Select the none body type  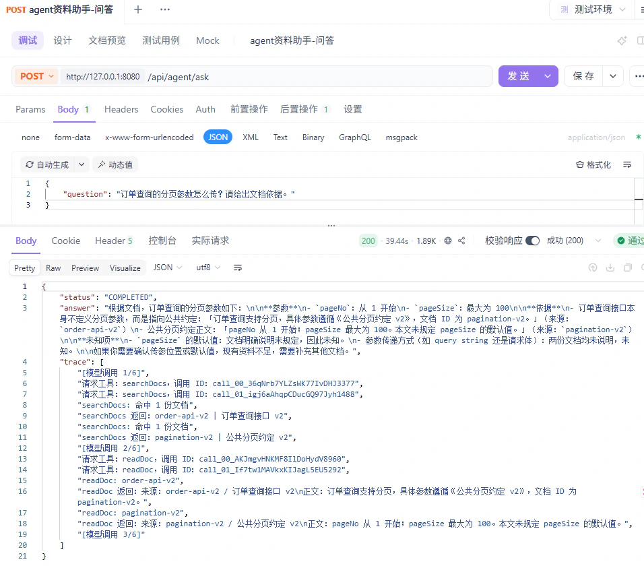[30, 137]
